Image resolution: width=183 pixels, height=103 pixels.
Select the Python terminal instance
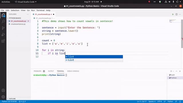(x=174, y=78)
